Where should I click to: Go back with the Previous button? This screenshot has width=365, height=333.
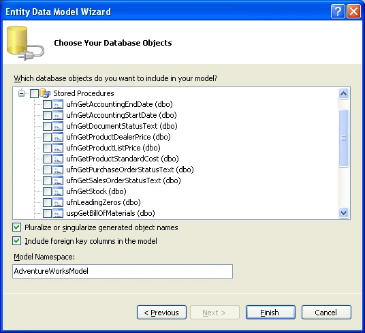coord(161,313)
